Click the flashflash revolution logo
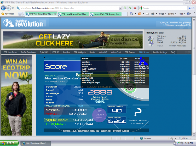The image size is (196, 146). click(23, 23)
